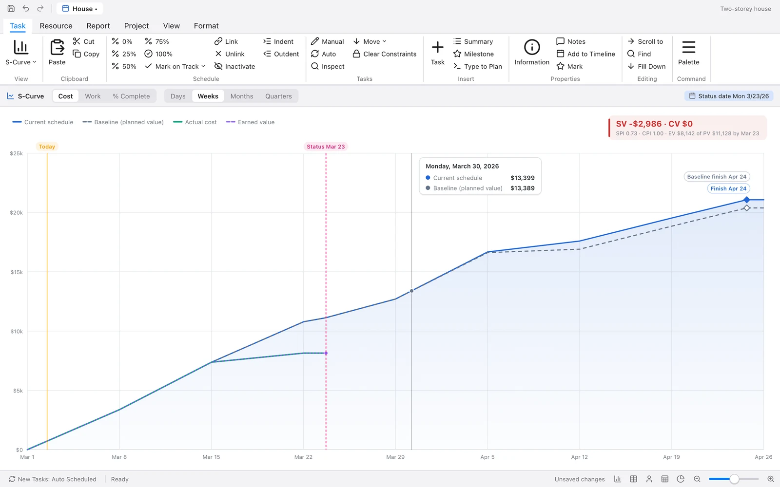780x487 pixels.
Task: Click New Tasks: Auto Scheduled status
Action: click(x=53, y=479)
